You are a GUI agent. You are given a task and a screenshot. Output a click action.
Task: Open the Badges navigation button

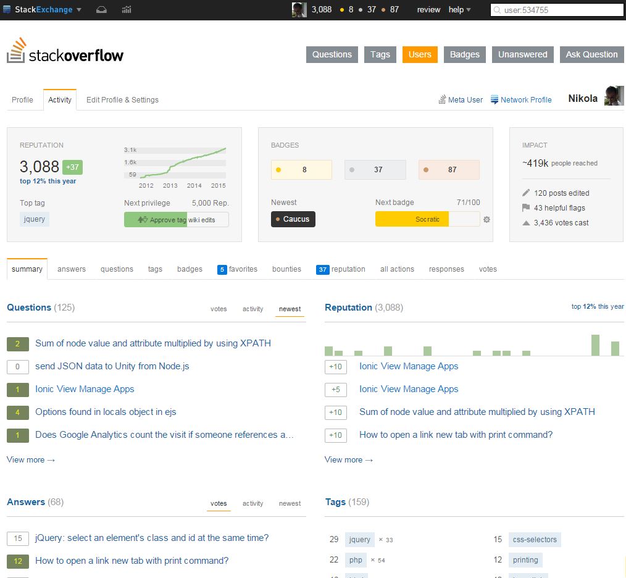tap(465, 54)
